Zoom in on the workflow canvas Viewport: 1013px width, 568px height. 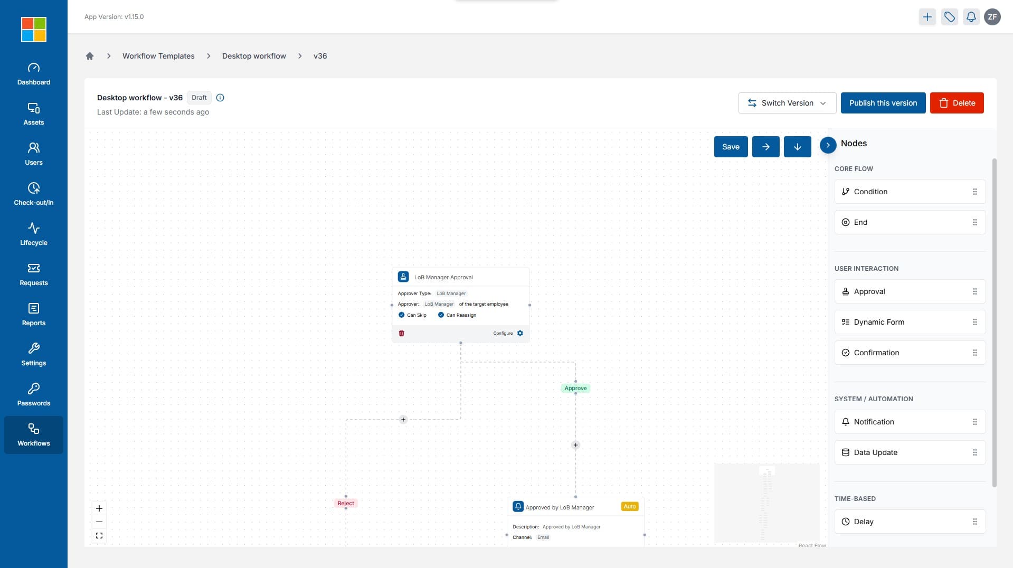99,508
